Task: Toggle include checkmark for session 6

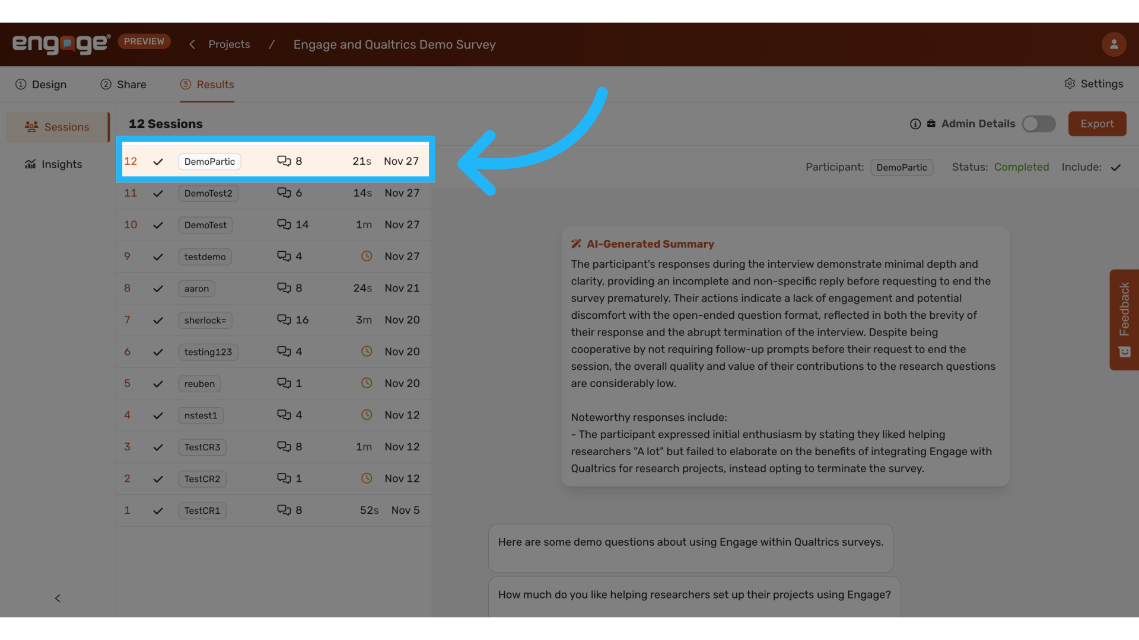Action: tap(158, 352)
